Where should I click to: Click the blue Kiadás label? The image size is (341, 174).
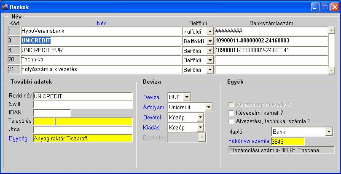coord(151,128)
